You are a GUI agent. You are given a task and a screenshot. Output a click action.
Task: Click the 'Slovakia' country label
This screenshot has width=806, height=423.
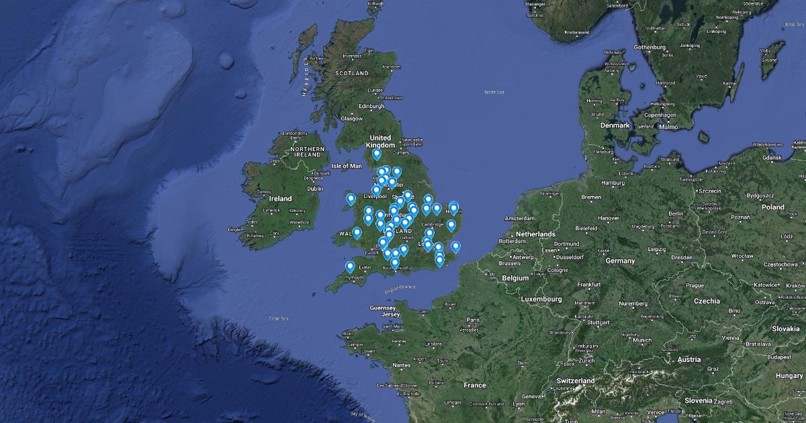point(785,329)
